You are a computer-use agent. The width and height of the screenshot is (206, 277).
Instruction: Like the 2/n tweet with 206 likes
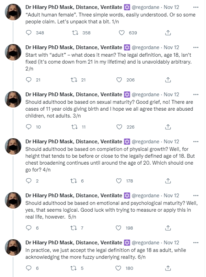tap(119, 80)
